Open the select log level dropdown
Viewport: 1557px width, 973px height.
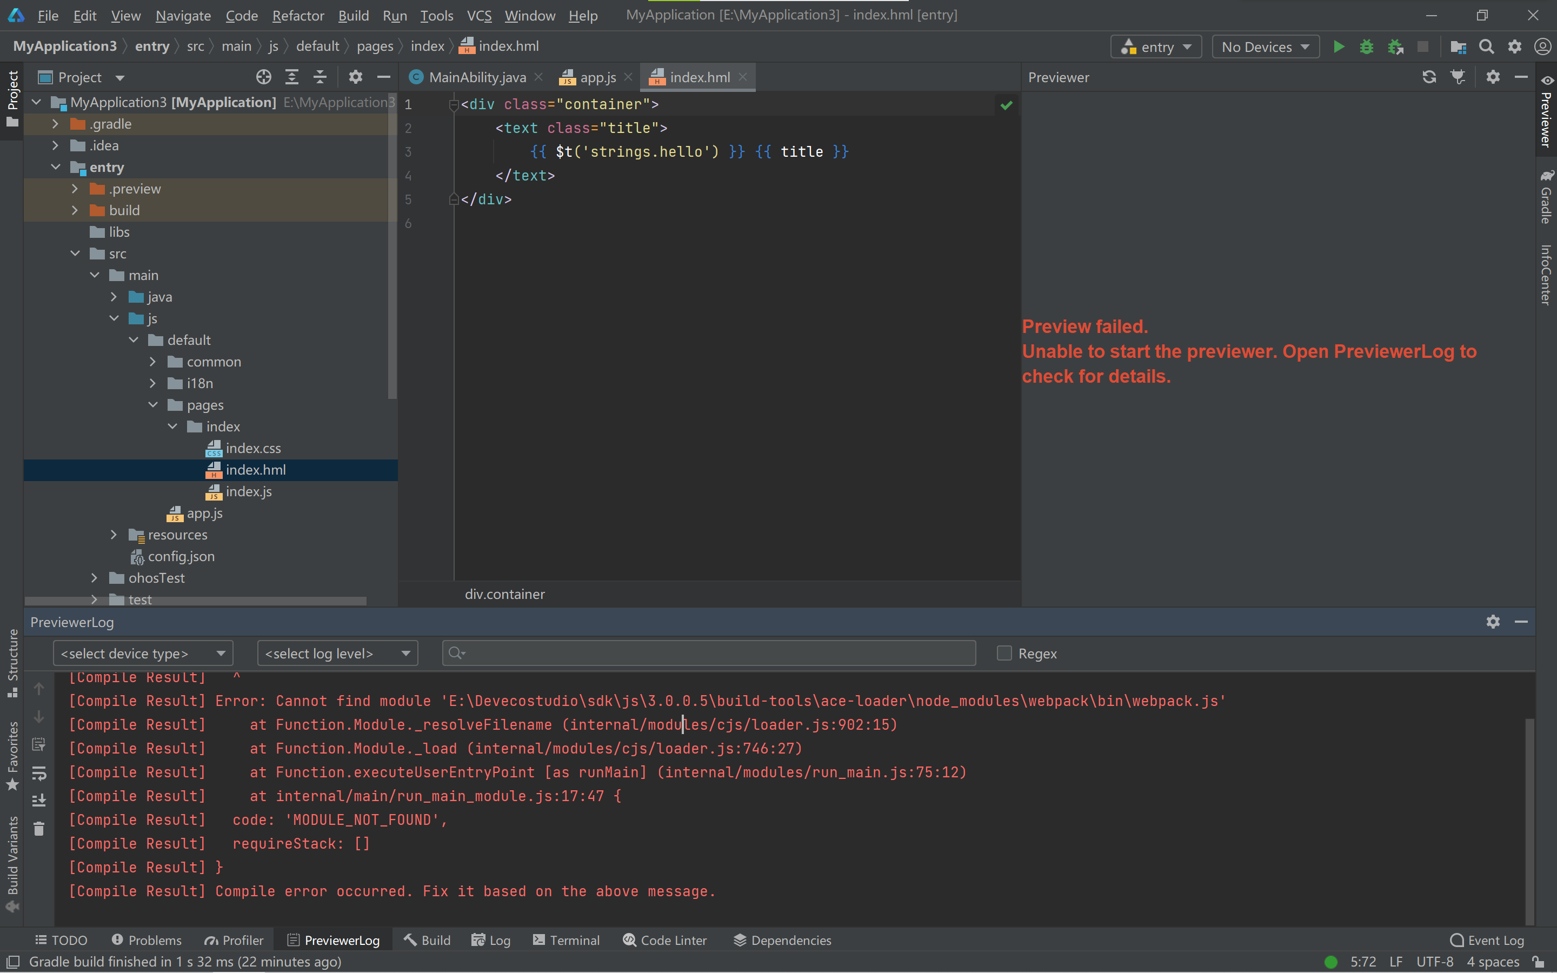pos(338,653)
